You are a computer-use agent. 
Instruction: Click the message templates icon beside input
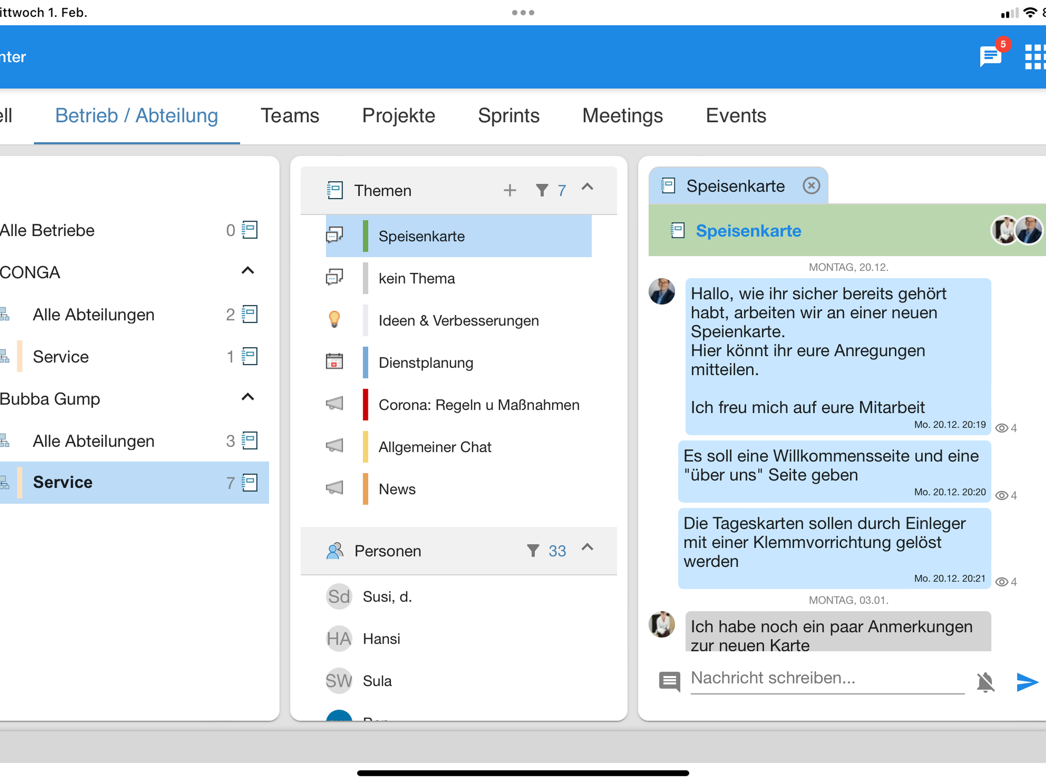click(670, 682)
